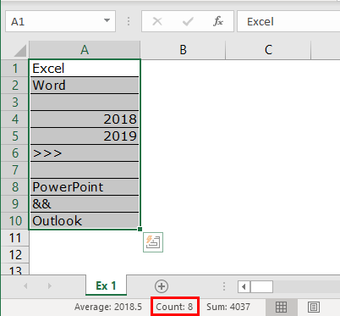Cancel the entry with the X icon
This screenshot has height=316, width=340.
157,21
